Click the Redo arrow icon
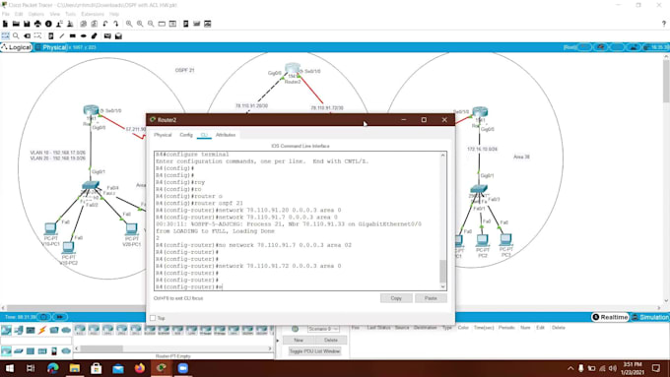The width and height of the screenshot is (670, 377). click(116, 24)
